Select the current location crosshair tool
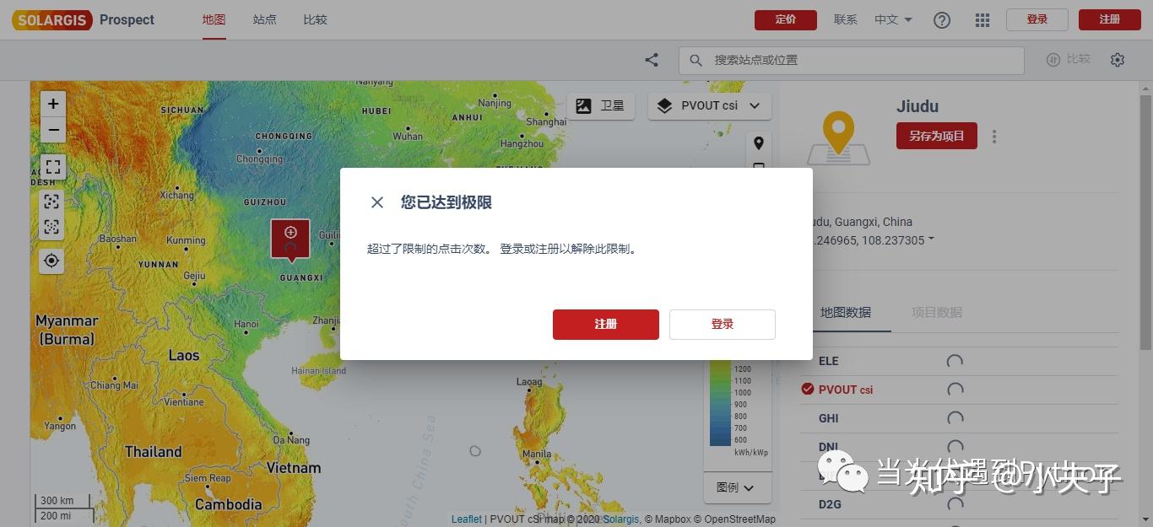Screen dimensions: 1153x527 coord(51,260)
